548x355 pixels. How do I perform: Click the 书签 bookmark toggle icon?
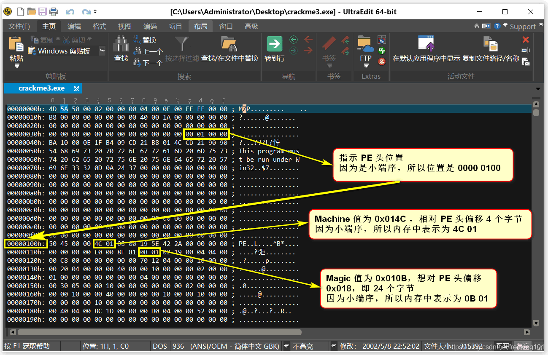click(x=329, y=44)
